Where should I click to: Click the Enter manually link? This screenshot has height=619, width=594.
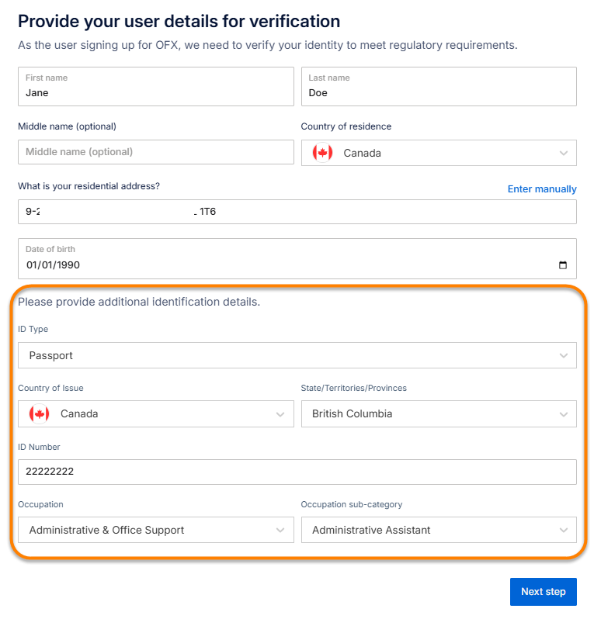coord(542,189)
